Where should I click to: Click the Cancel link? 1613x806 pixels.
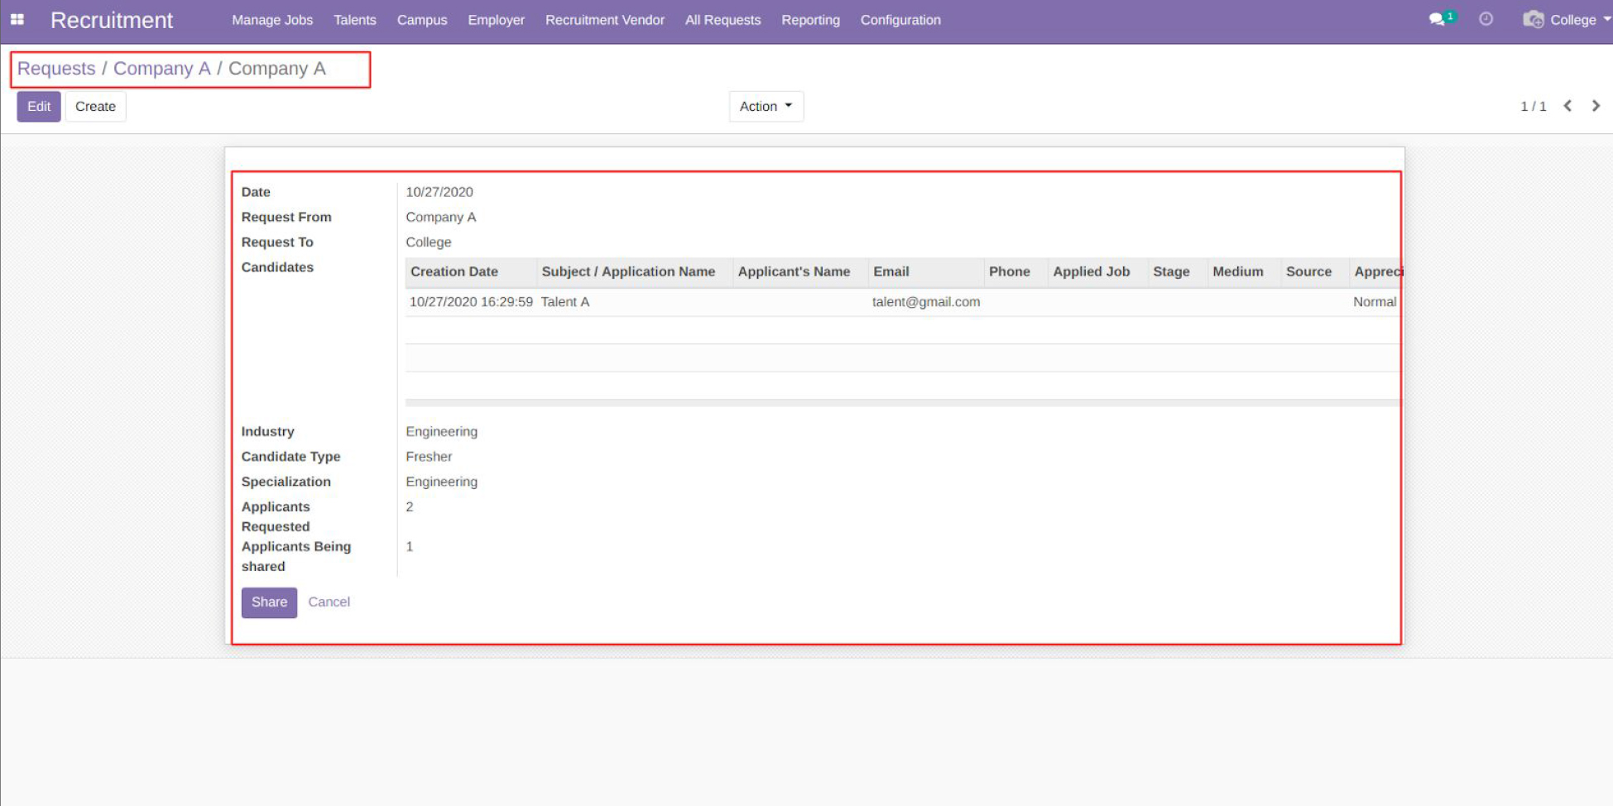coord(329,602)
